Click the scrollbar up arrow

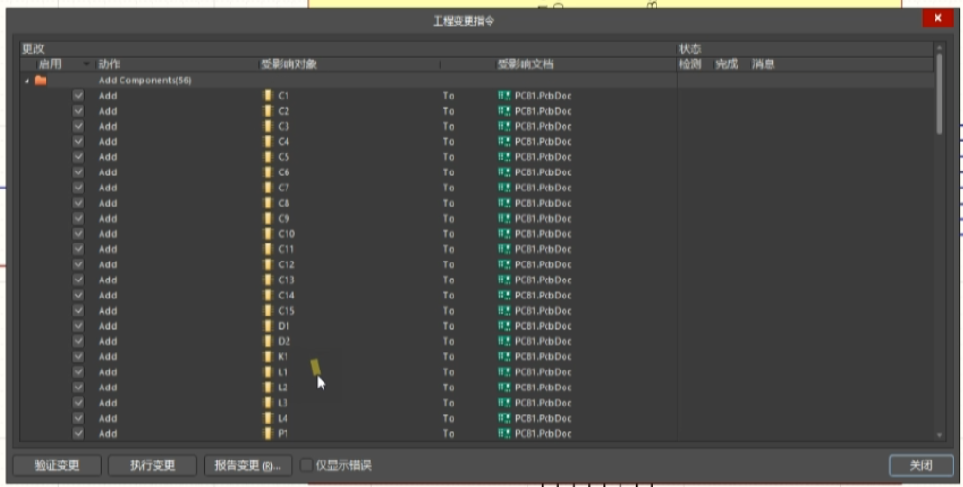pos(939,47)
